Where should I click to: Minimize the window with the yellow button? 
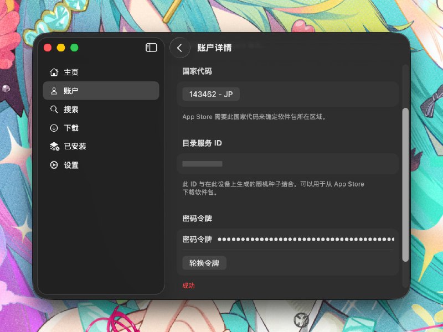click(x=61, y=48)
